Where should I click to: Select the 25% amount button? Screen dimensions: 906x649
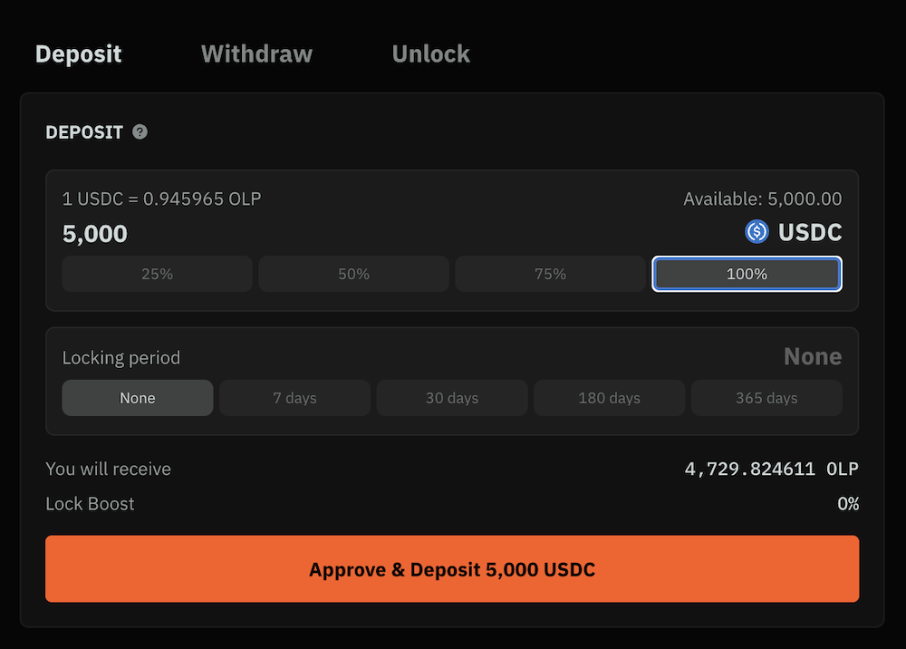[x=157, y=274]
